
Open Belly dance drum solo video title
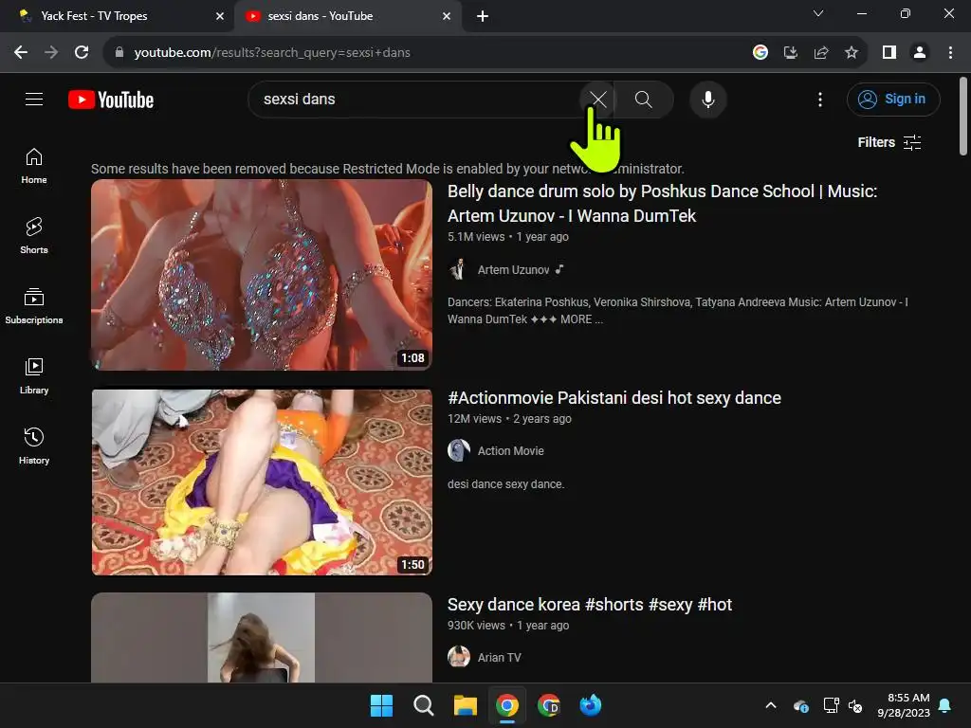[662, 203]
